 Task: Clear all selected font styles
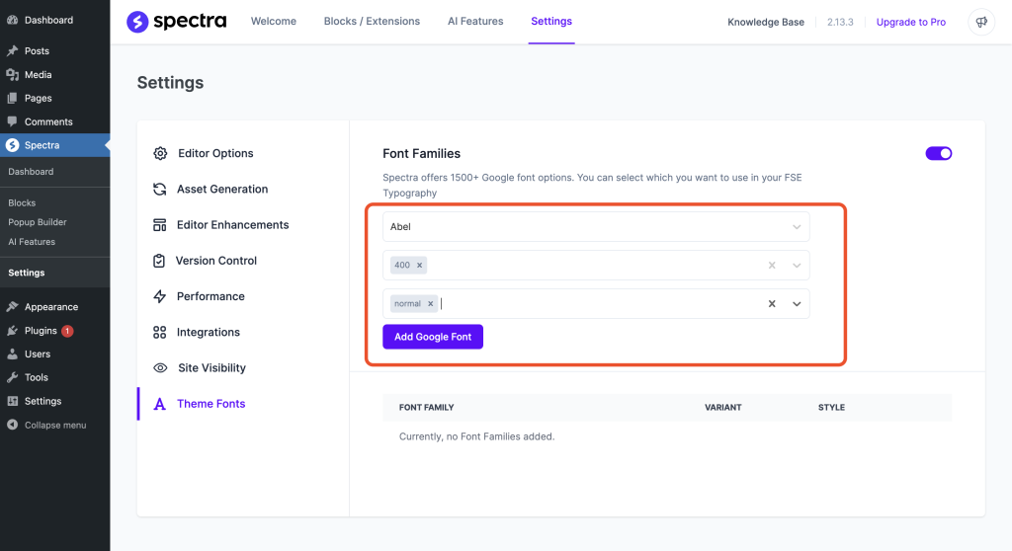tap(772, 304)
